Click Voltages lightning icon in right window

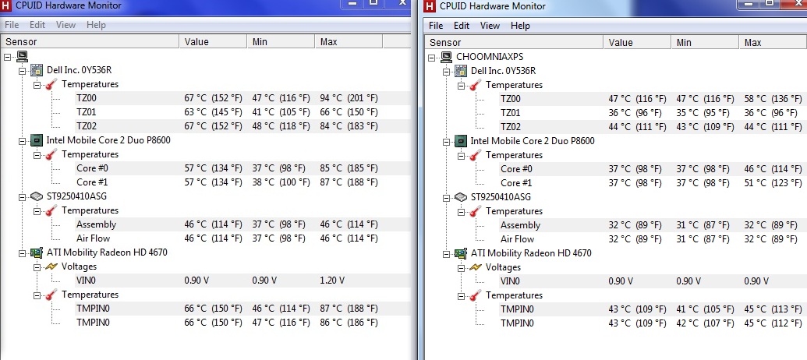pyautogui.click(x=476, y=267)
